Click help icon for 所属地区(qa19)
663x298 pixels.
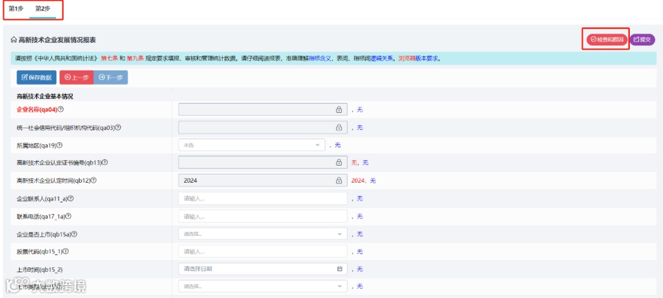[60, 145]
